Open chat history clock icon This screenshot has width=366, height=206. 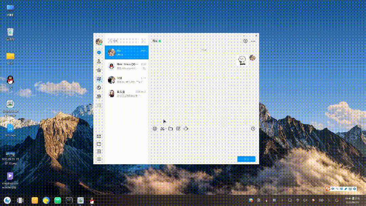click(x=253, y=129)
